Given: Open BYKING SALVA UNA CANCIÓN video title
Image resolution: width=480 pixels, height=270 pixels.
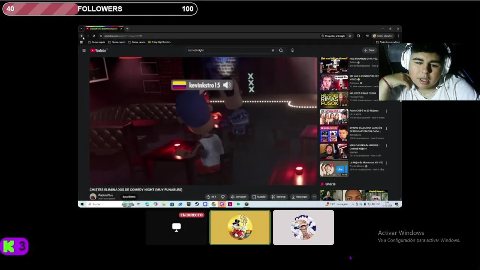Looking at the screenshot, I should pyautogui.click(x=365, y=129).
